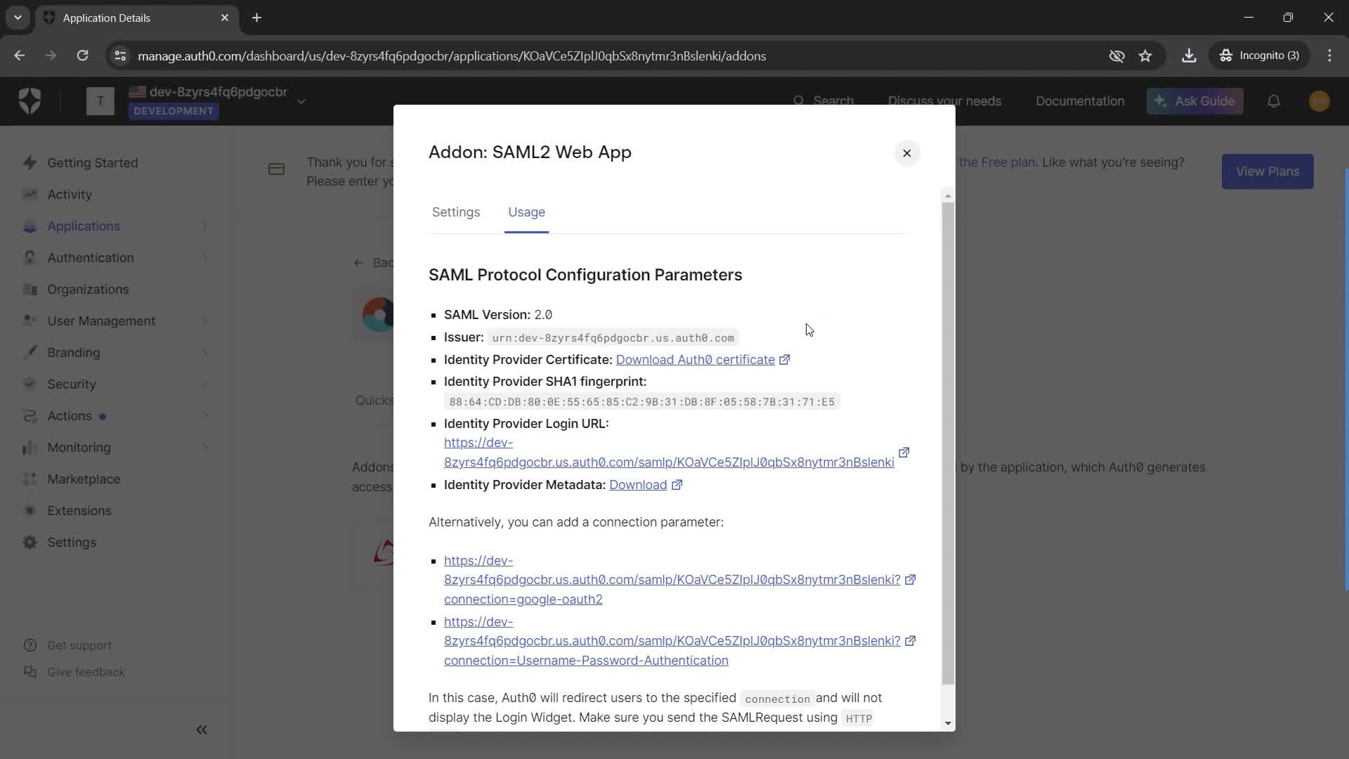This screenshot has height=759, width=1349.
Task: Select the Issuer URN value
Action: coord(613,338)
